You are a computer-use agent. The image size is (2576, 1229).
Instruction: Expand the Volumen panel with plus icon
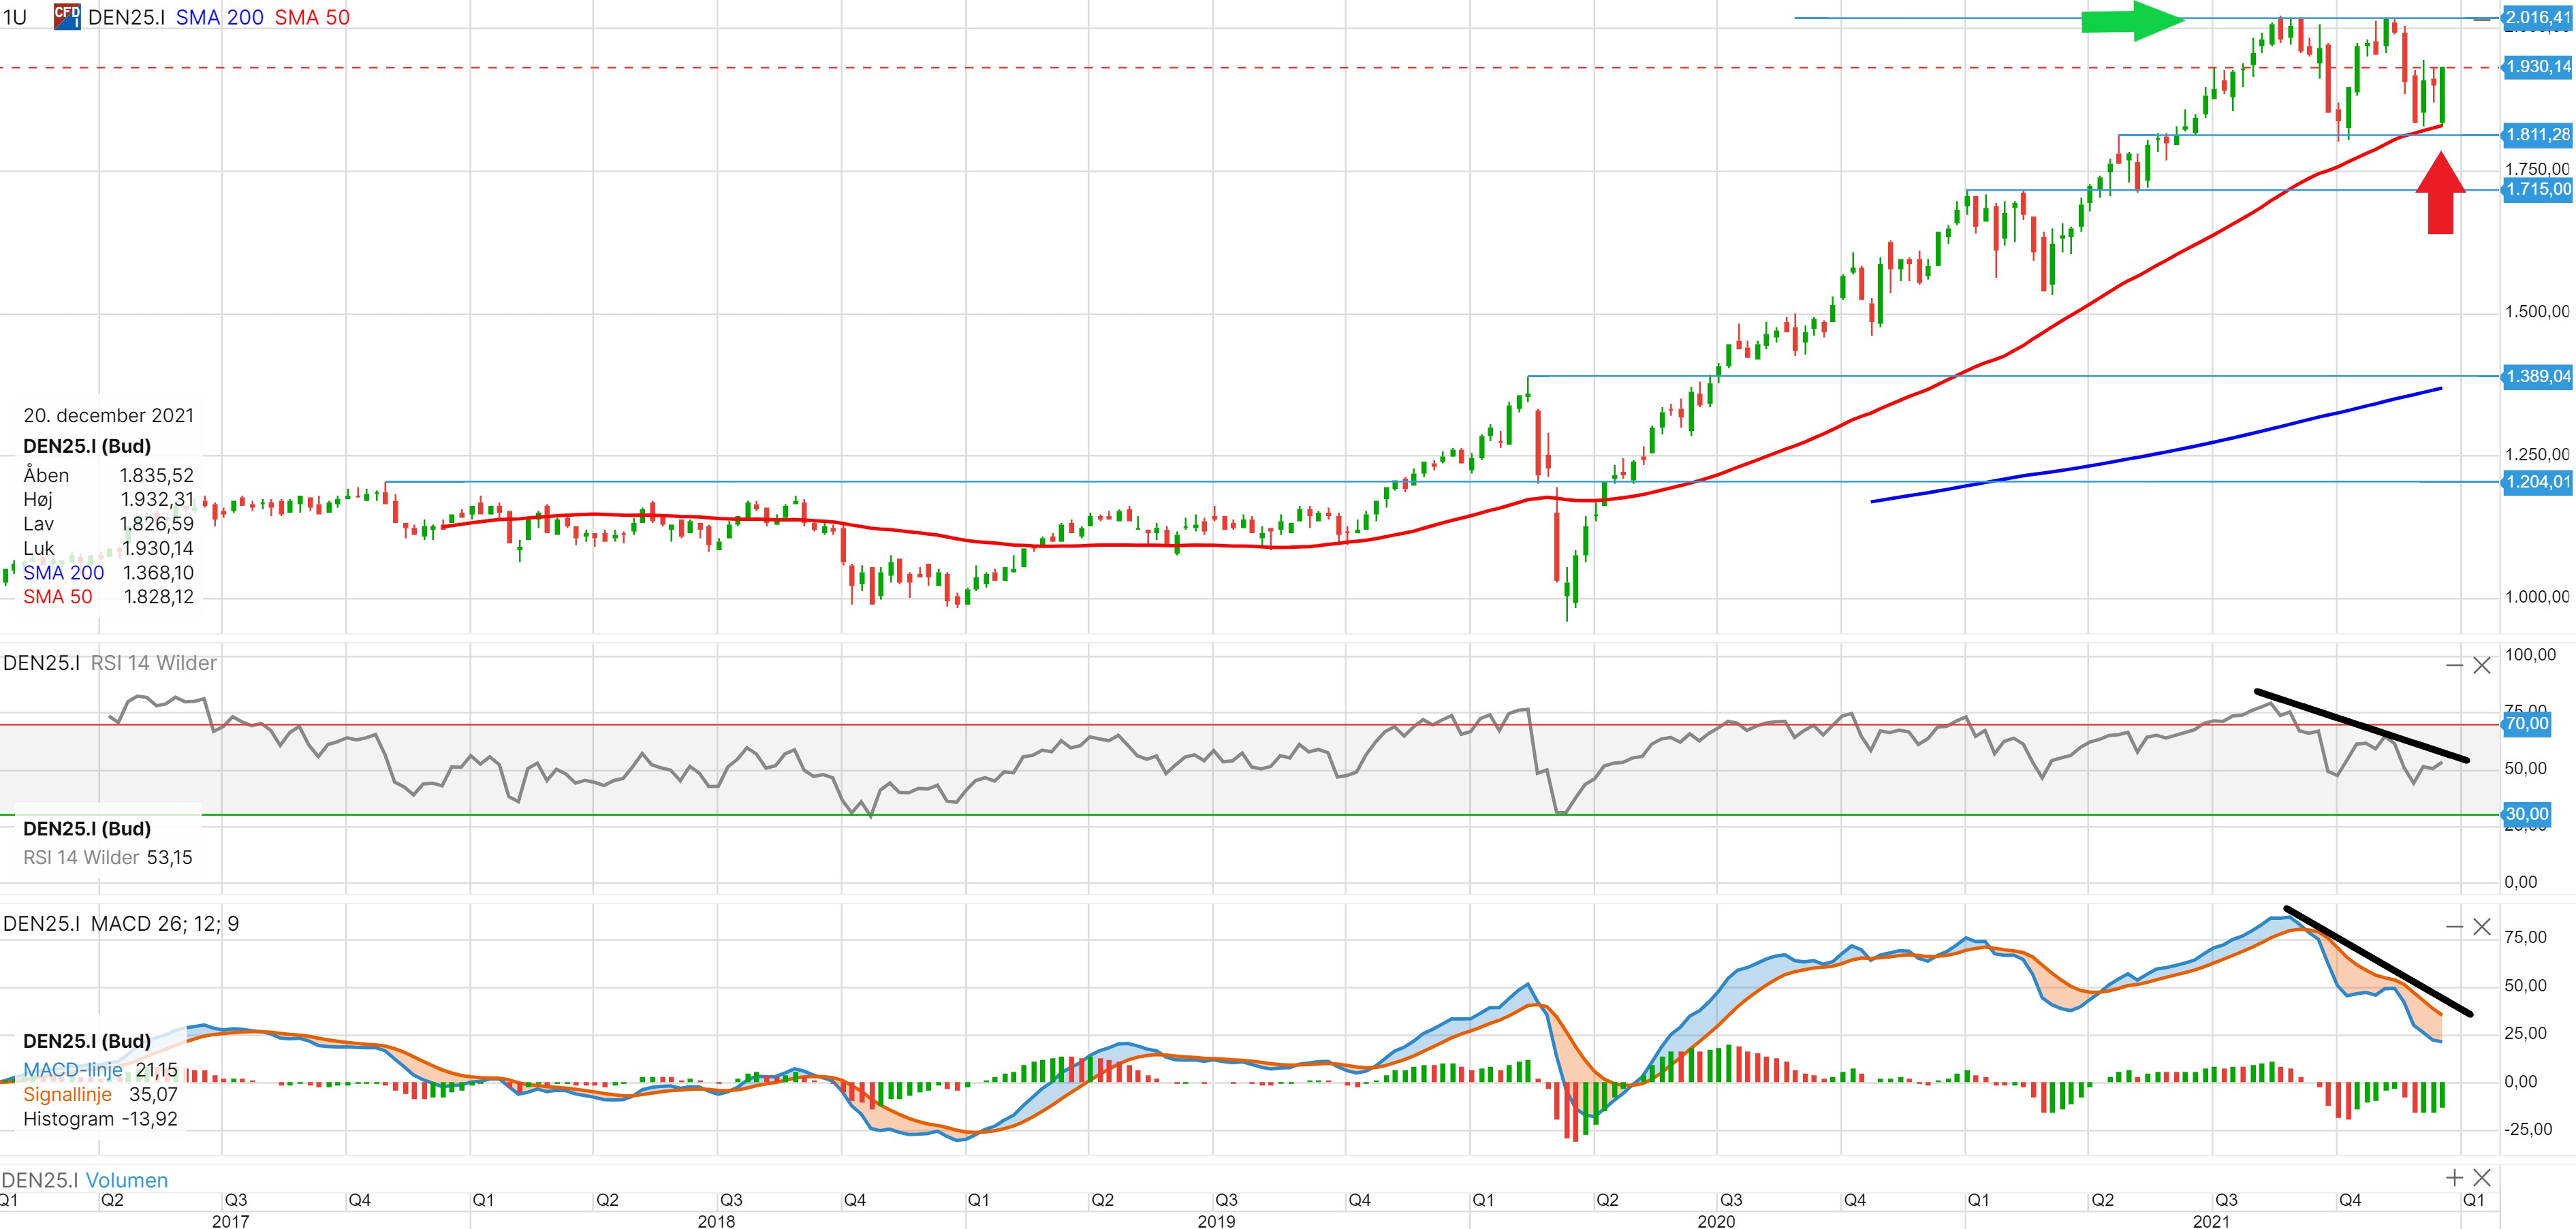pos(2454,1178)
